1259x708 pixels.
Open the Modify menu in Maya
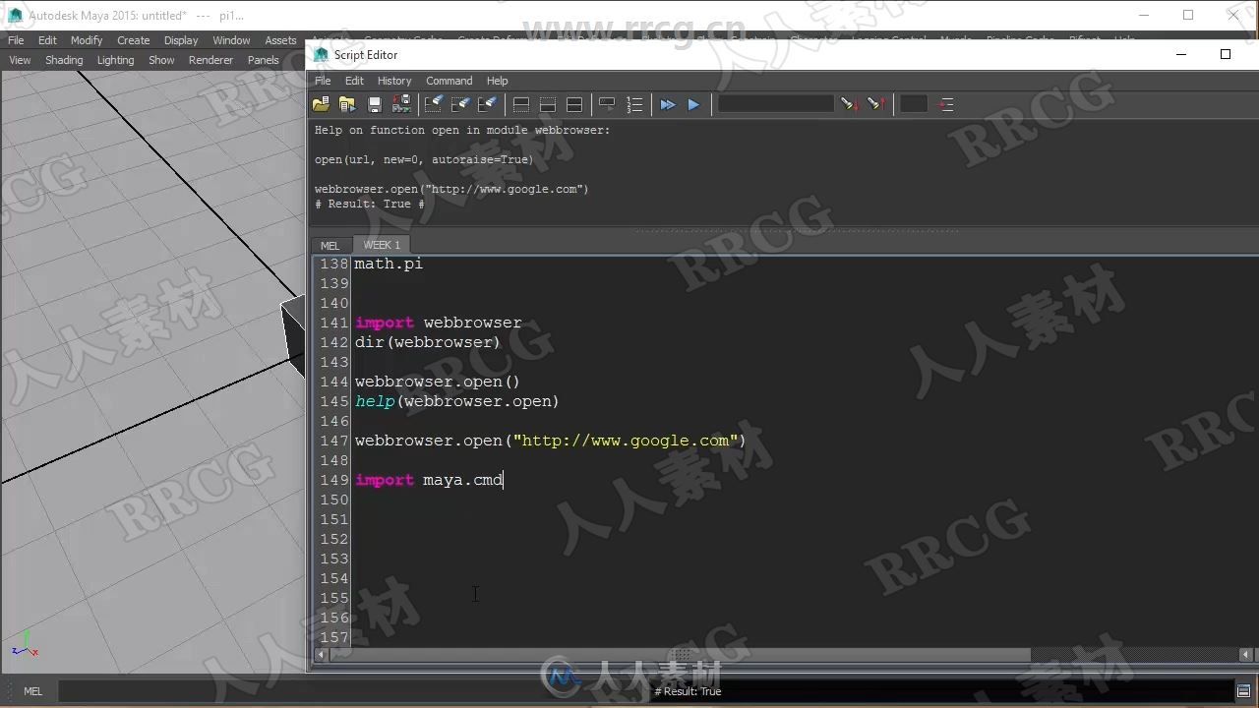87,40
